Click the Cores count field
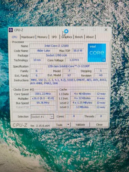This screenshot has width=129, height=172. [74, 116]
